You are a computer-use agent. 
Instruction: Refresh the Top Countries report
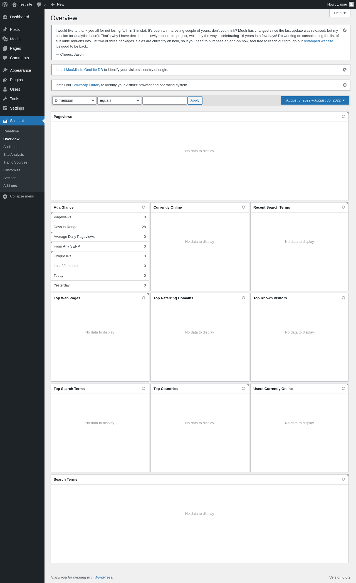[x=243, y=389]
